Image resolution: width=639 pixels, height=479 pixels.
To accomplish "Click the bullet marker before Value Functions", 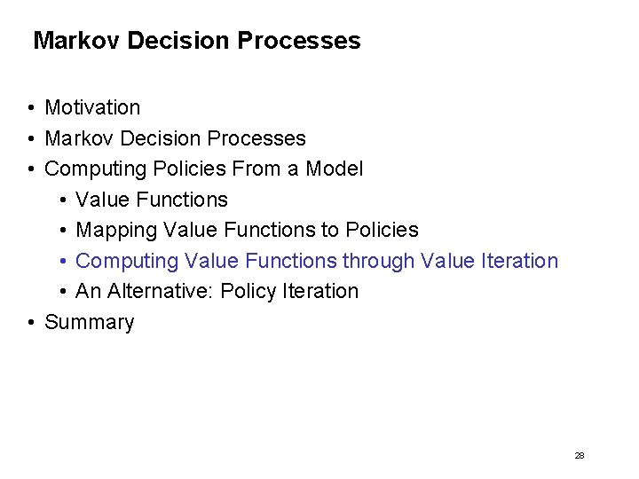I will click(62, 200).
